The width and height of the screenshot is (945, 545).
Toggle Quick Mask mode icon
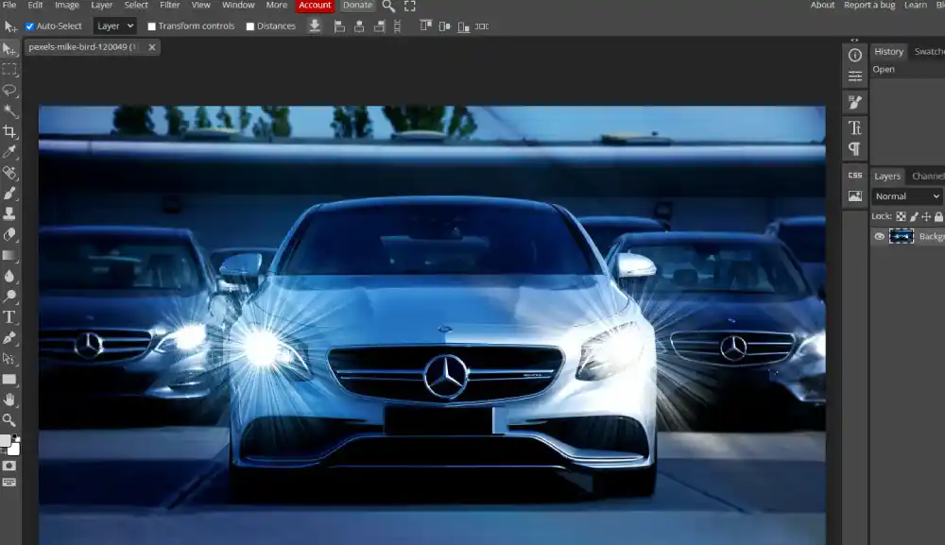point(9,466)
